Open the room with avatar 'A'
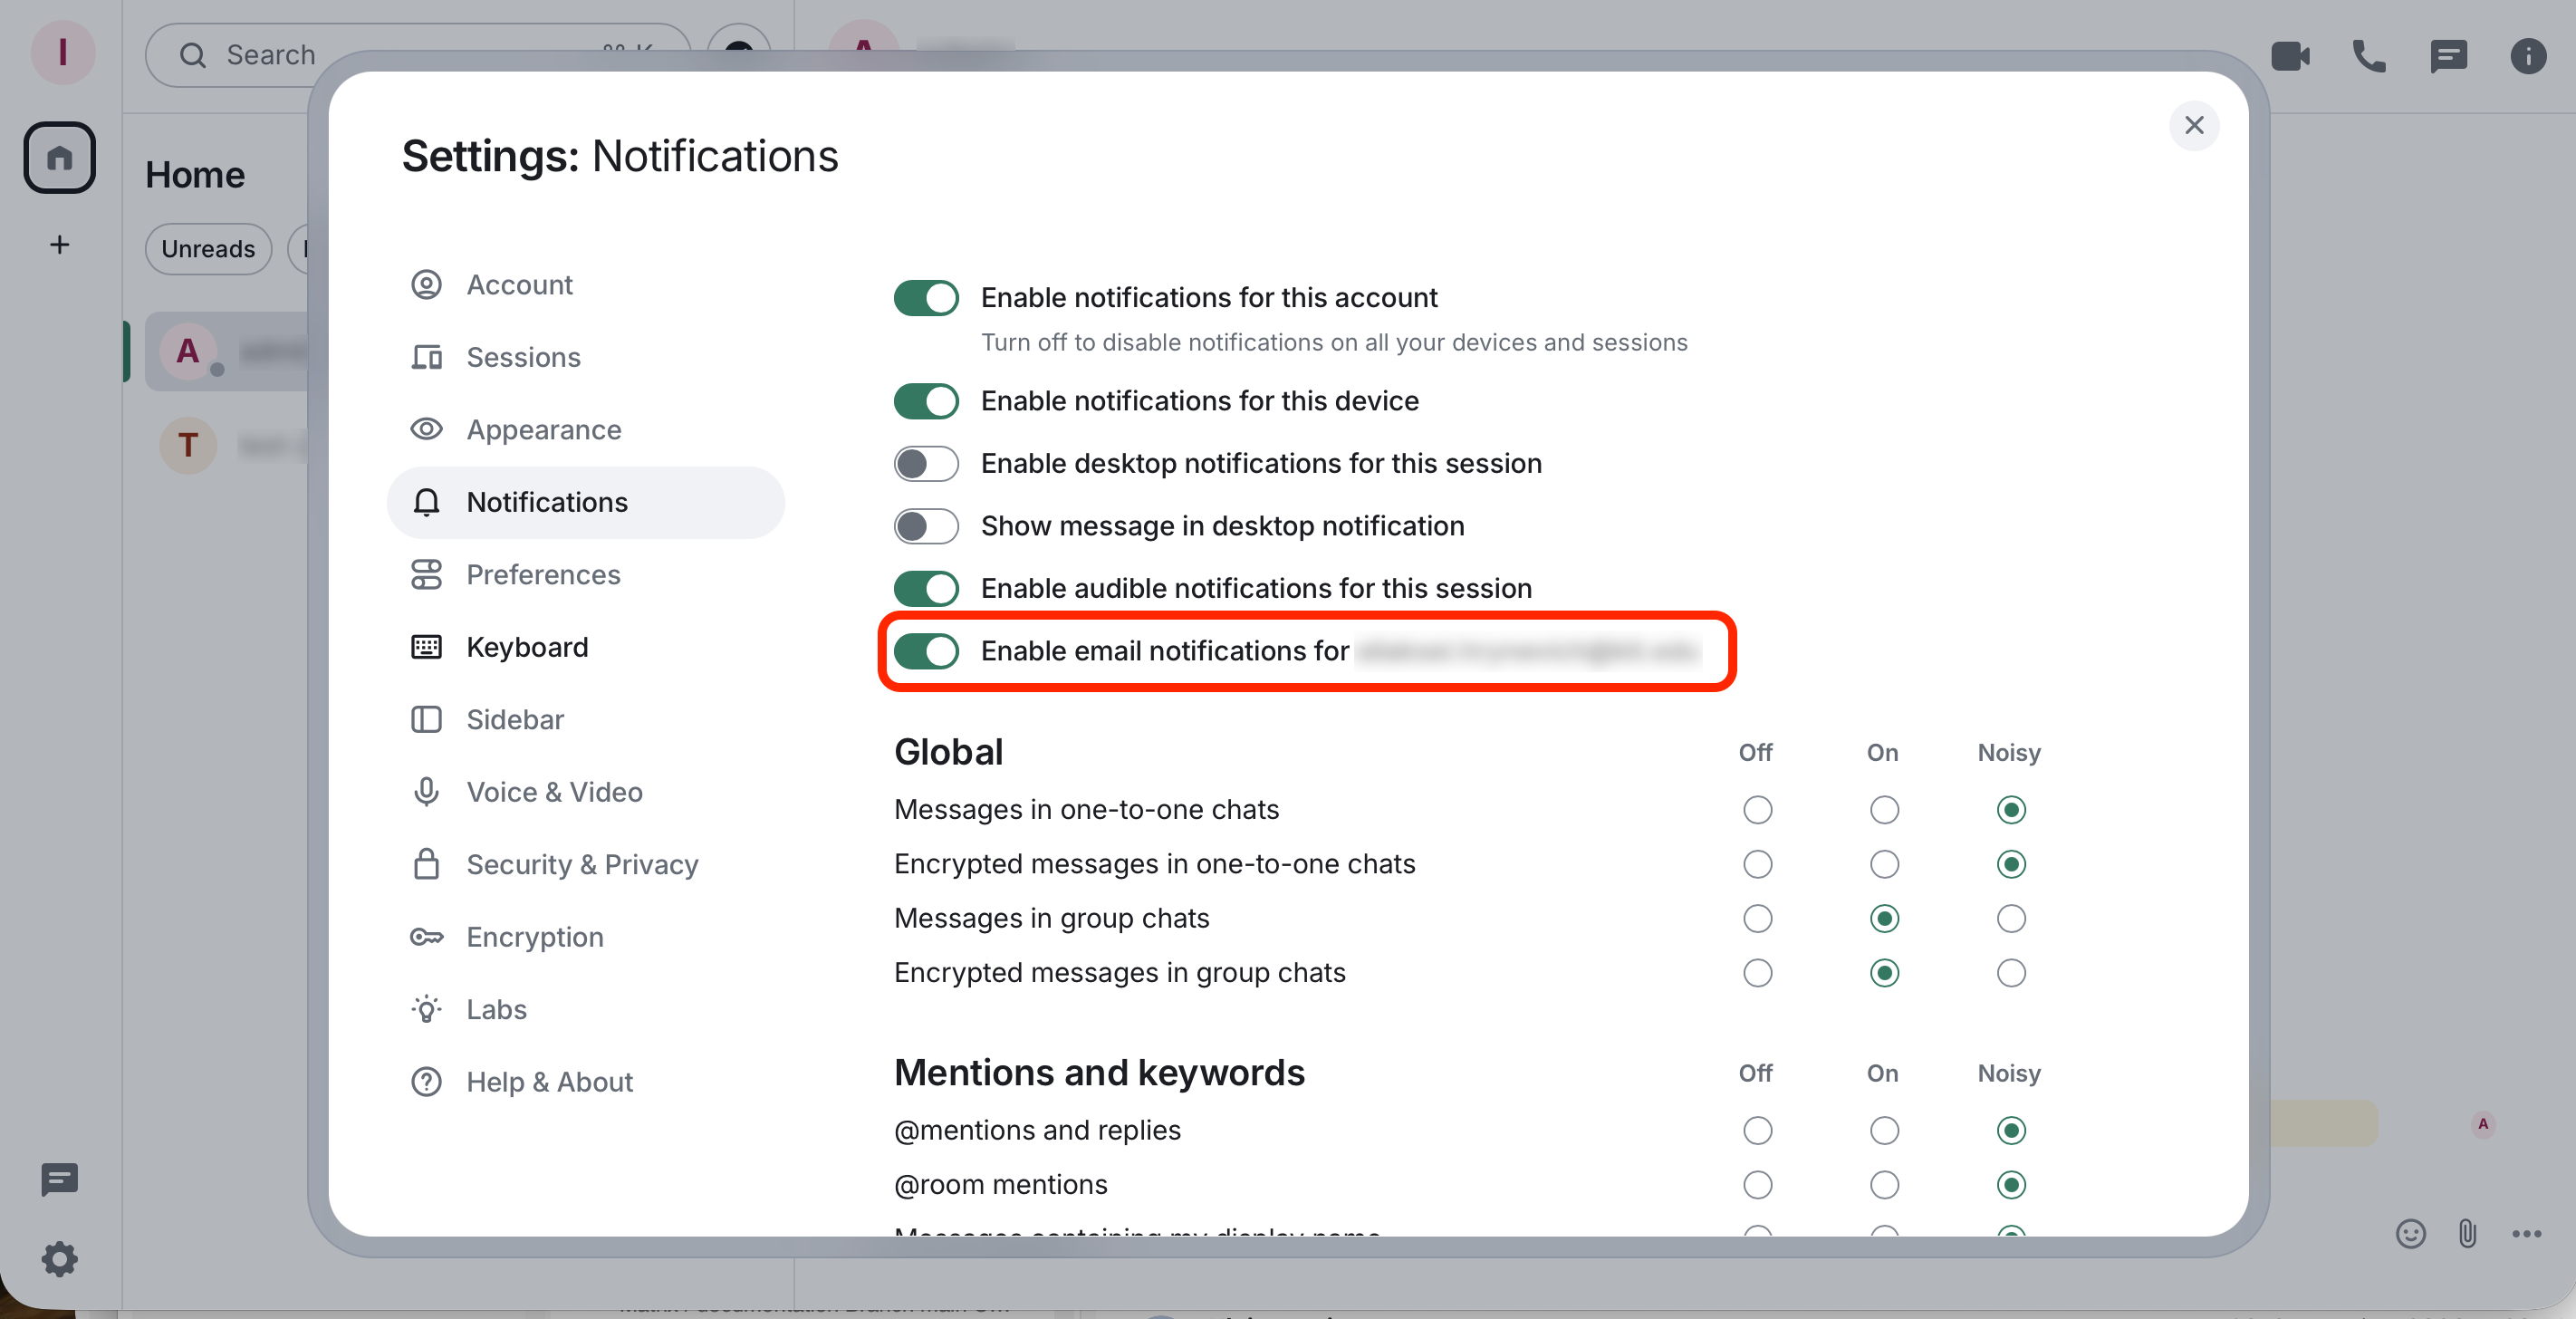 click(228, 351)
